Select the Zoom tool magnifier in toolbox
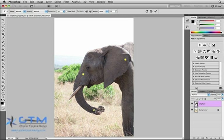Image resolution: width=224 pixels, height=140 pixels. [3, 97]
